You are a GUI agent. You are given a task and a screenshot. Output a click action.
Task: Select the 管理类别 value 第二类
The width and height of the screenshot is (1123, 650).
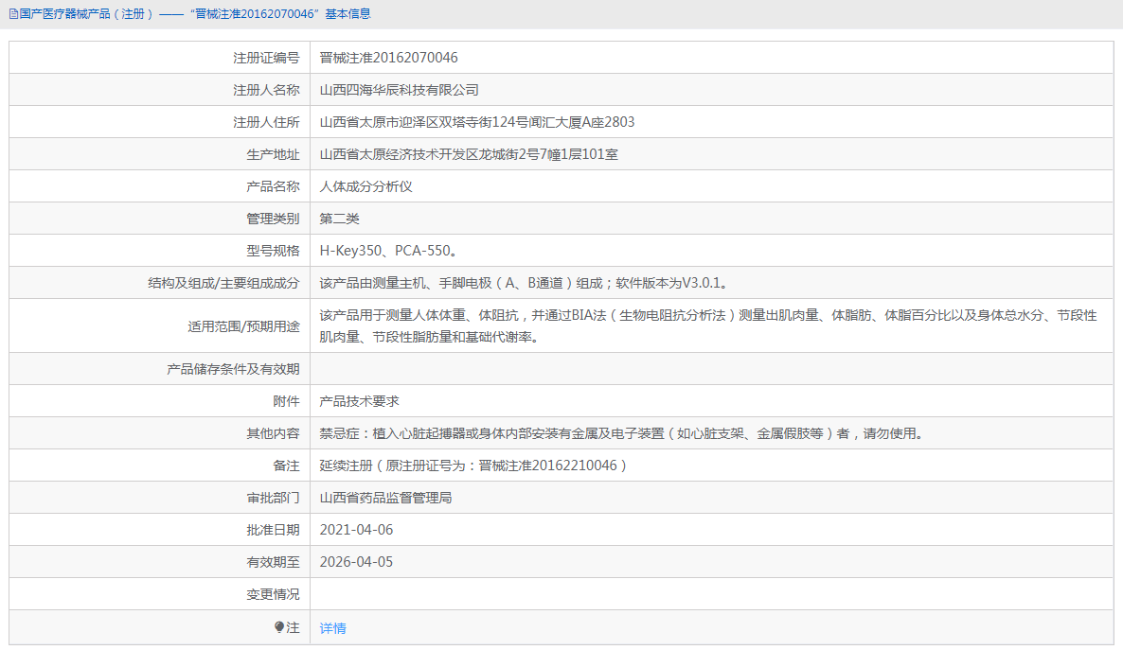coord(341,218)
